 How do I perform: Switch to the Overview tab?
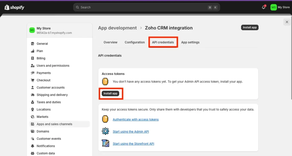[110, 42]
